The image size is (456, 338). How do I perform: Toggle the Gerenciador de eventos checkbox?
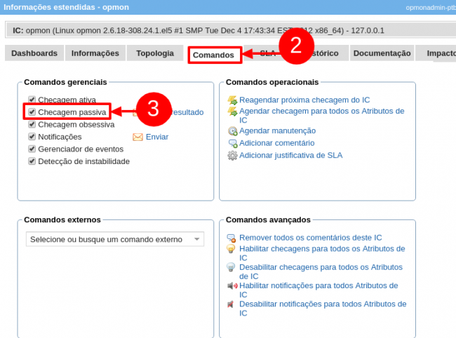[x=32, y=149]
